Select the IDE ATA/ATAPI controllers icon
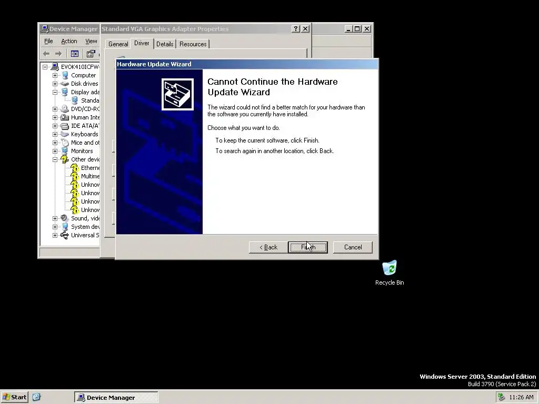This screenshot has width=539, height=404. tap(65, 126)
